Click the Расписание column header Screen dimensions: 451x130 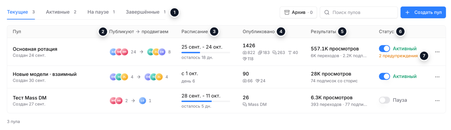[195, 31]
